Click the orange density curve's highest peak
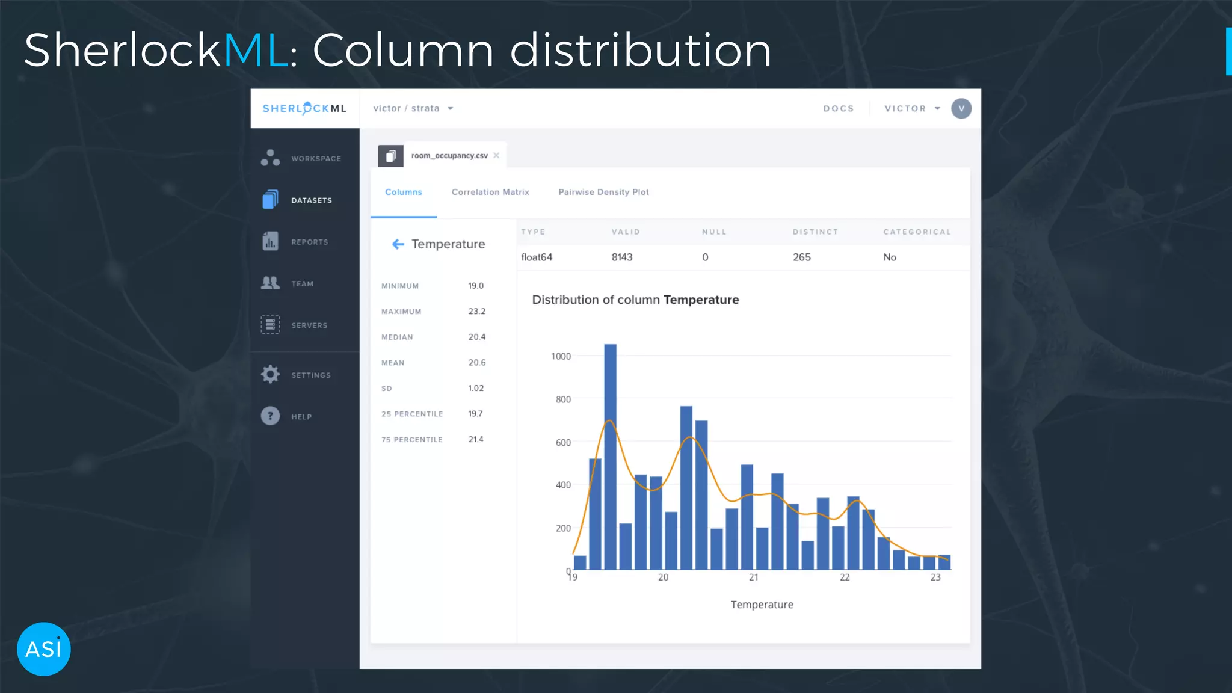1232x693 pixels. [x=610, y=420]
